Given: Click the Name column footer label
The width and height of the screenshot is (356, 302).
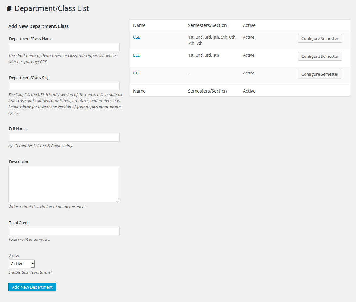Looking at the screenshot, I should (139, 91).
